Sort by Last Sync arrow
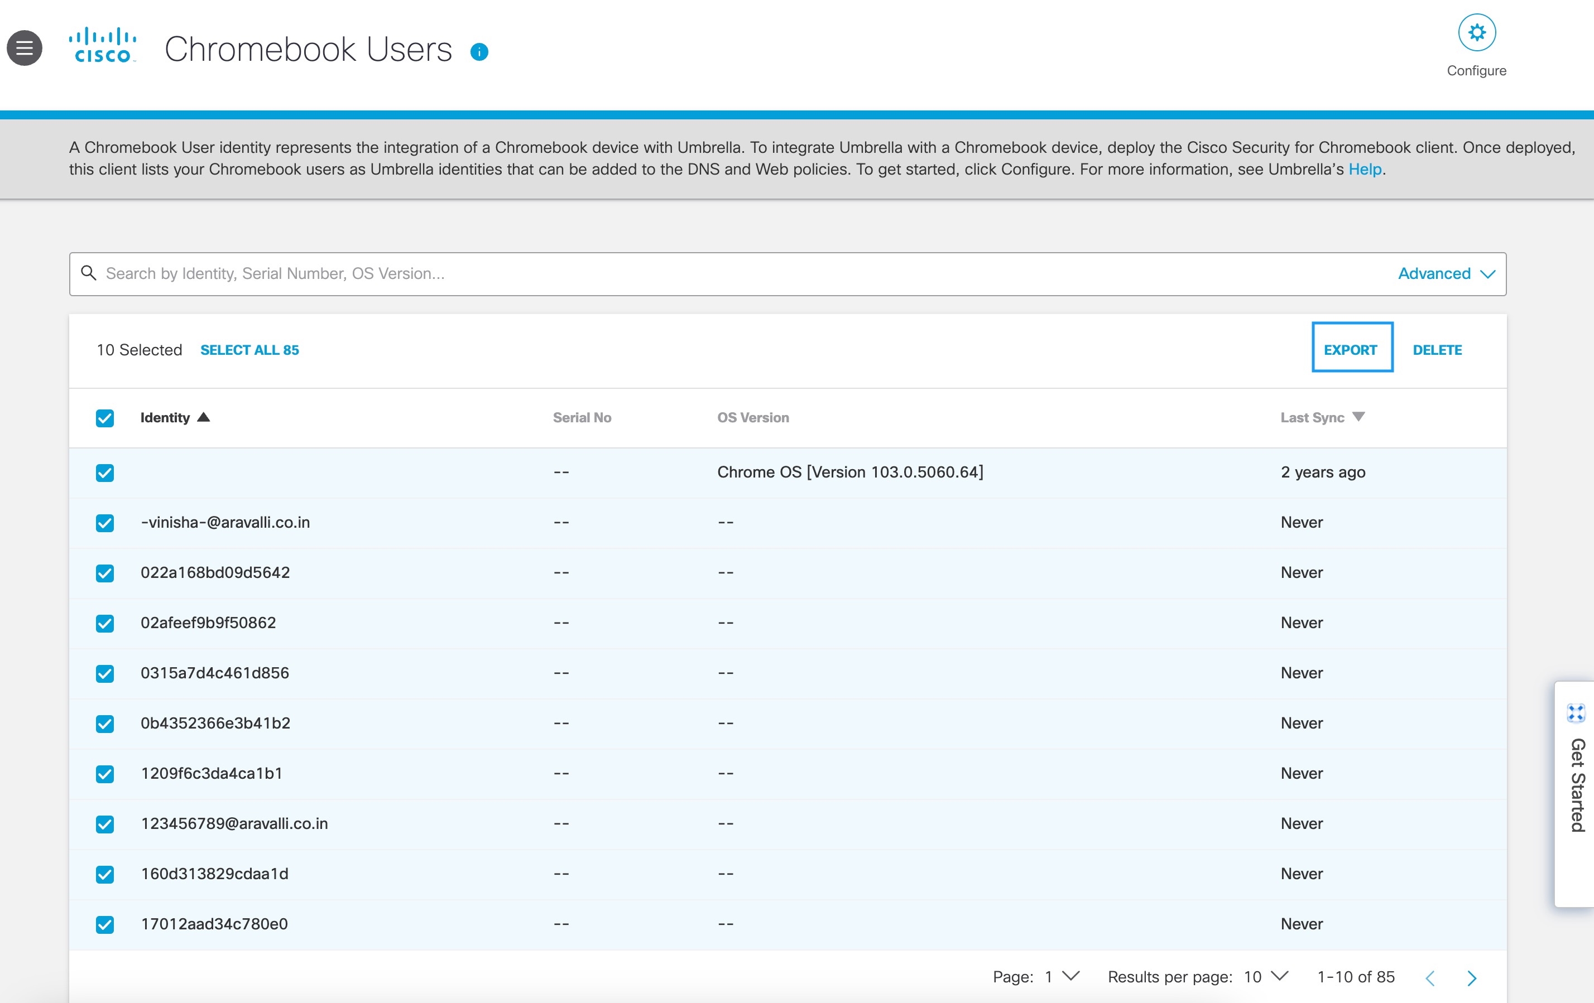1594x1003 pixels. coord(1358,417)
